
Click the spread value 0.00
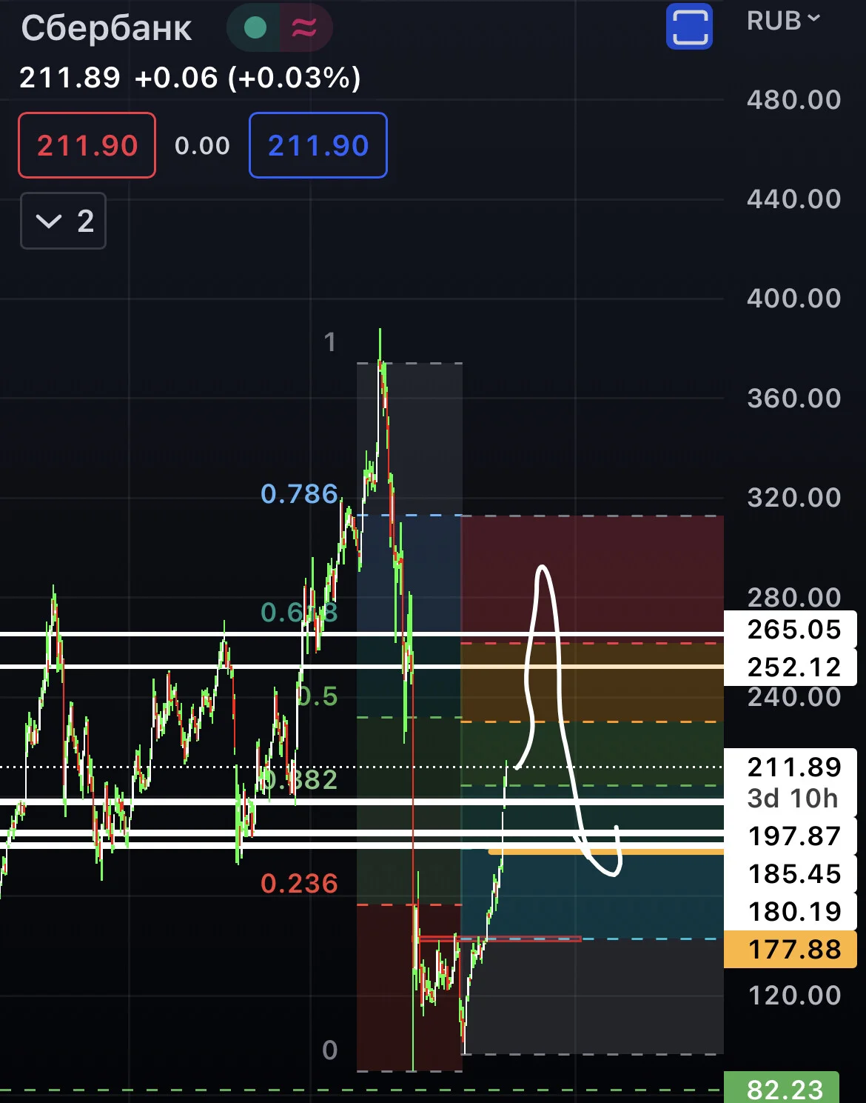(202, 145)
